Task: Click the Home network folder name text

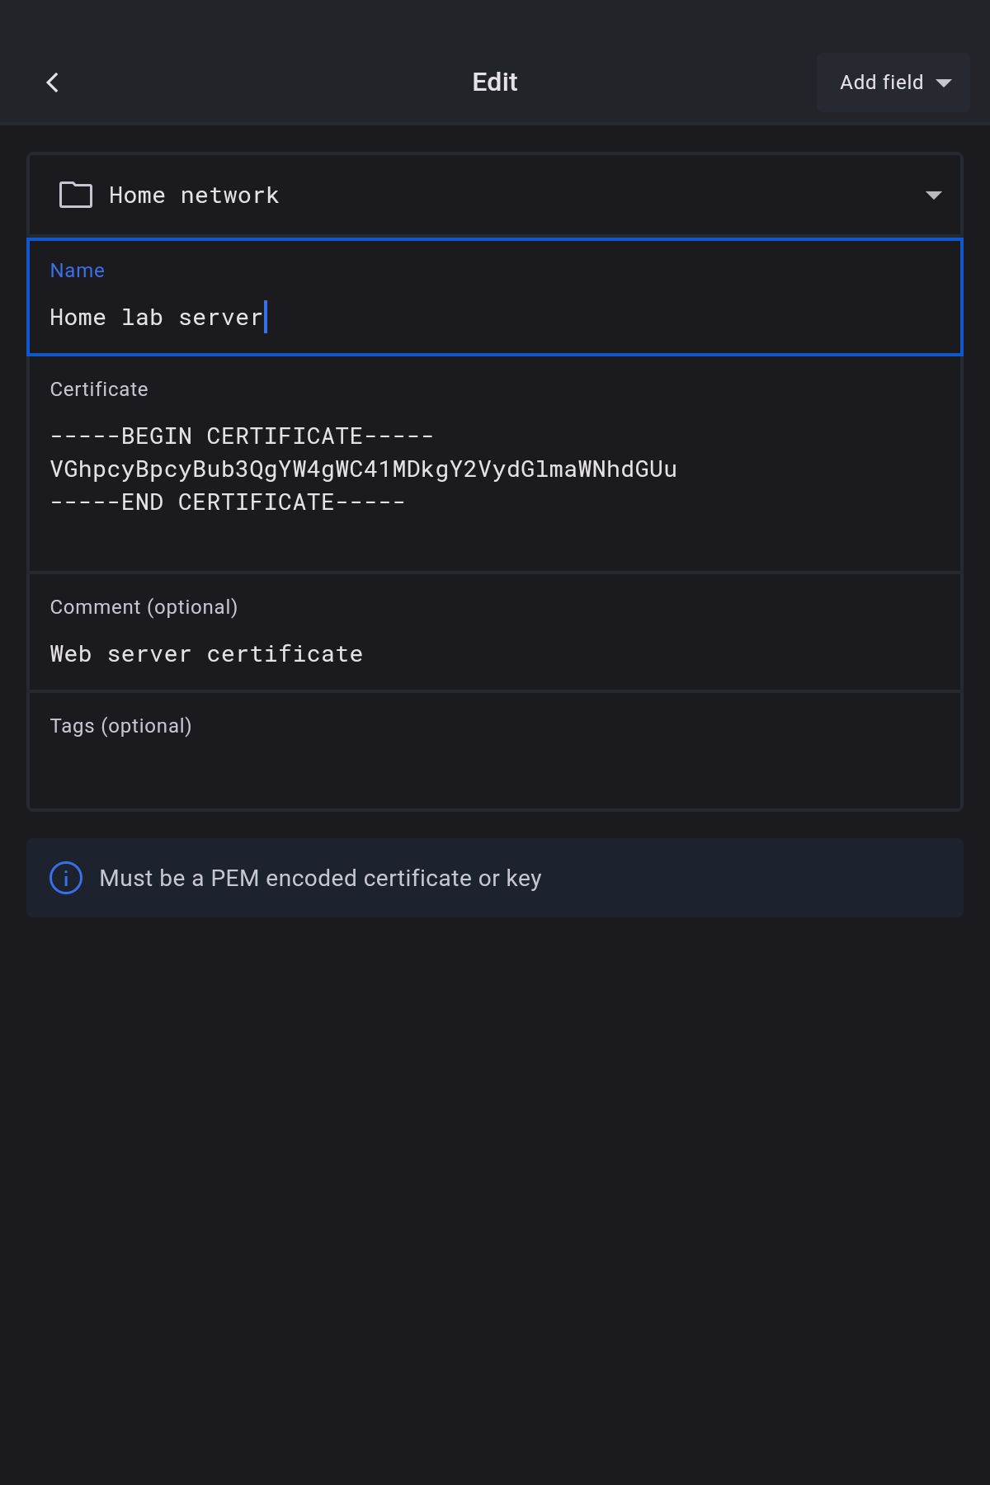Action: pyautogui.click(x=194, y=196)
